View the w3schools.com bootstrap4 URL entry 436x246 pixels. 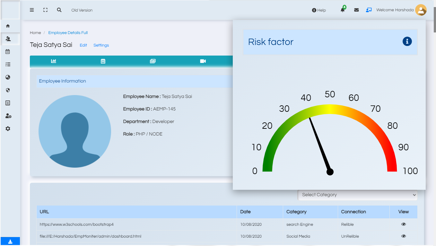click(x=403, y=224)
